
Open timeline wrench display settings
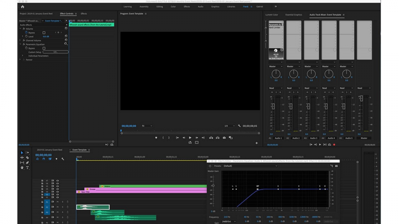[x=63, y=159]
